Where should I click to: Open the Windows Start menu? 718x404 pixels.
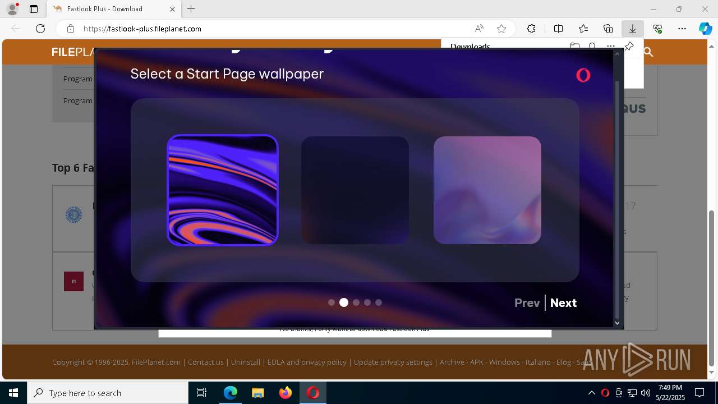(x=13, y=393)
